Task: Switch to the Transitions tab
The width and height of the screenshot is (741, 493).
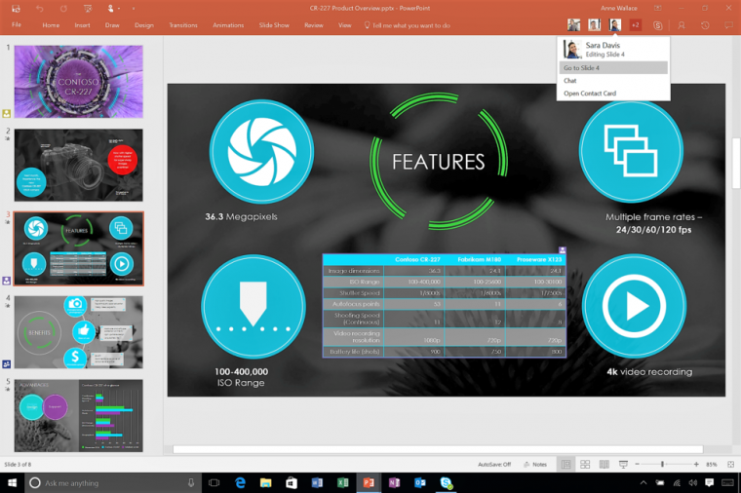Action: (183, 25)
